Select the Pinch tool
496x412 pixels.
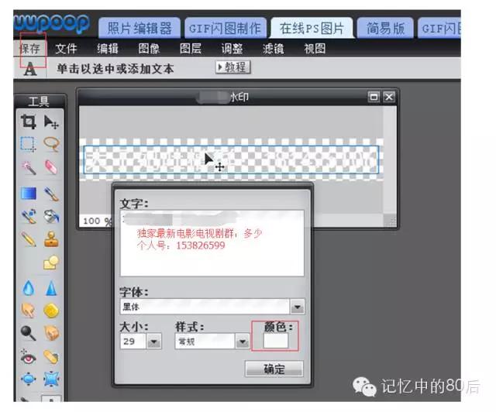click(51, 379)
